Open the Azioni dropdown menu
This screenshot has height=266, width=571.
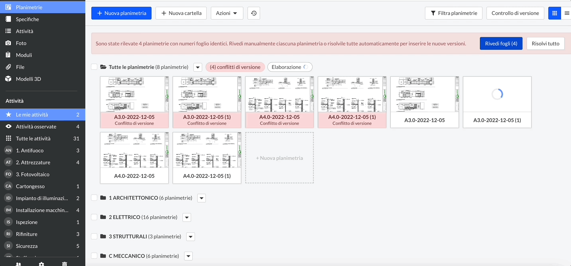[227, 13]
